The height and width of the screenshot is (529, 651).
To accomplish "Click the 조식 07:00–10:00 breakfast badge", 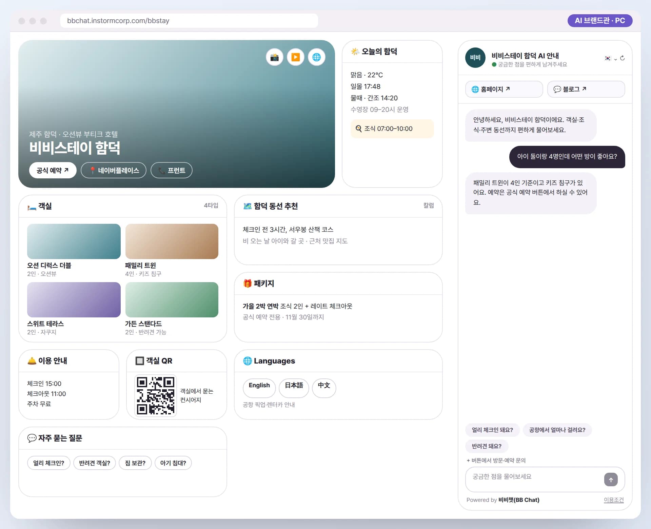I will click(x=392, y=129).
